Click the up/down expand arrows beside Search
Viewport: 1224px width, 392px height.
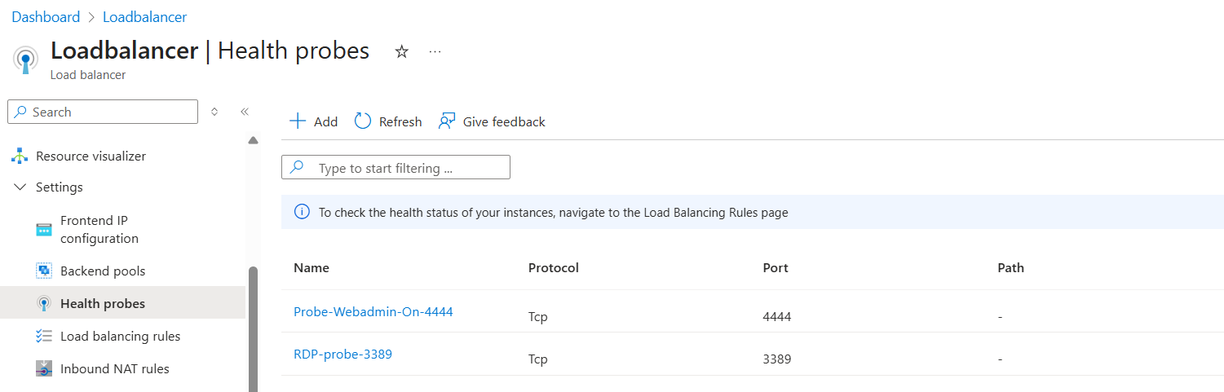tap(214, 112)
